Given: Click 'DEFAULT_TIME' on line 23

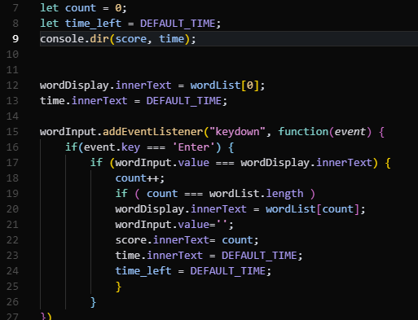Looking at the screenshot, I should pos(259,256).
